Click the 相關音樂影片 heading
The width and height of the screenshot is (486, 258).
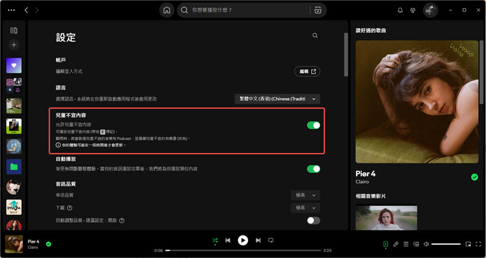coord(371,196)
